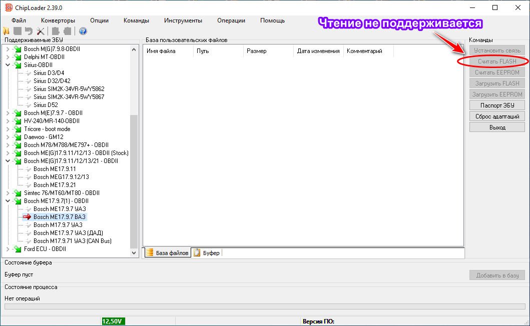Collapse the Bosch ME17.9.7(1) - OBDII node
Viewport: 530px width, 326px height.
[8, 201]
